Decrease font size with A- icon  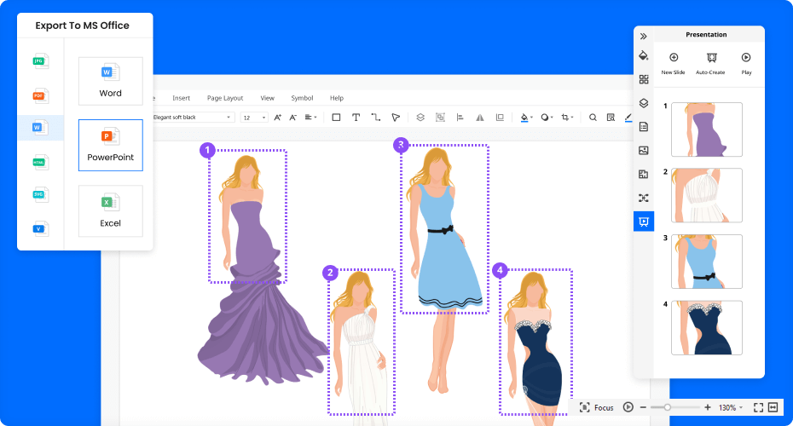click(292, 118)
